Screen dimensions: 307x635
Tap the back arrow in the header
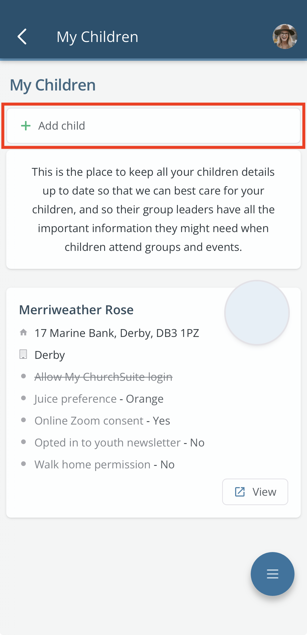tap(22, 37)
